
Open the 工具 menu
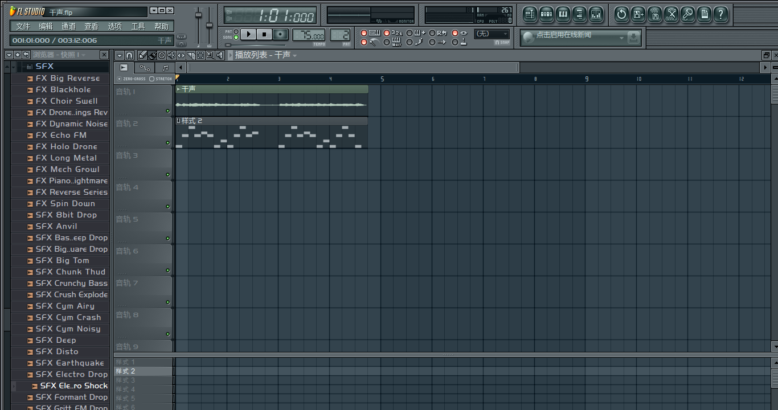pos(138,26)
